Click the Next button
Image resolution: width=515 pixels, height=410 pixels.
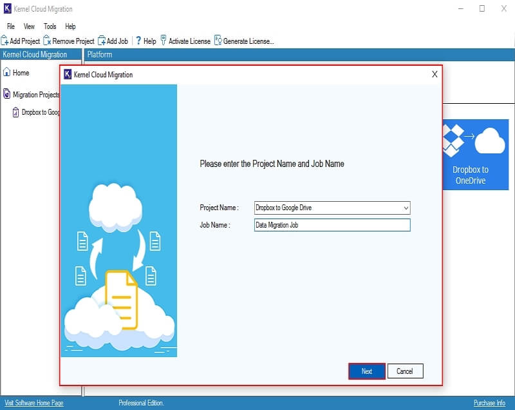coord(366,371)
